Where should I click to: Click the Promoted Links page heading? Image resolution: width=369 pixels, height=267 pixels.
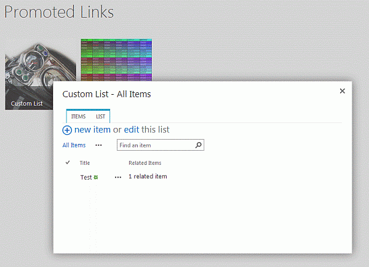coord(59,12)
